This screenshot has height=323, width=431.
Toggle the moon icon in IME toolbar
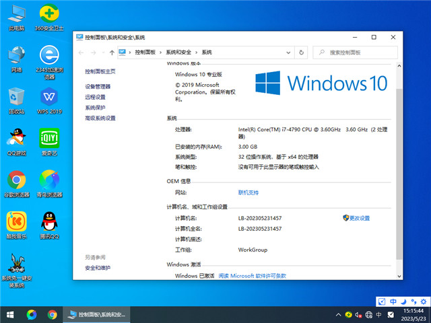(x=403, y=301)
